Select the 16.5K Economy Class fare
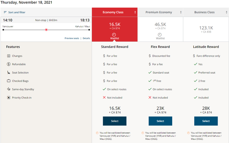229x143 pixels. pyautogui.click(x=114, y=29)
